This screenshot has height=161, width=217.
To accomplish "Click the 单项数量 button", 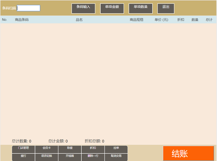I will point(141,9).
